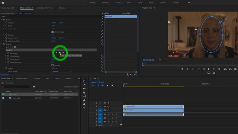Expand the Mask Feather property
Image resolution: width=238 pixels, height=134 pixels.
point(6,56)
